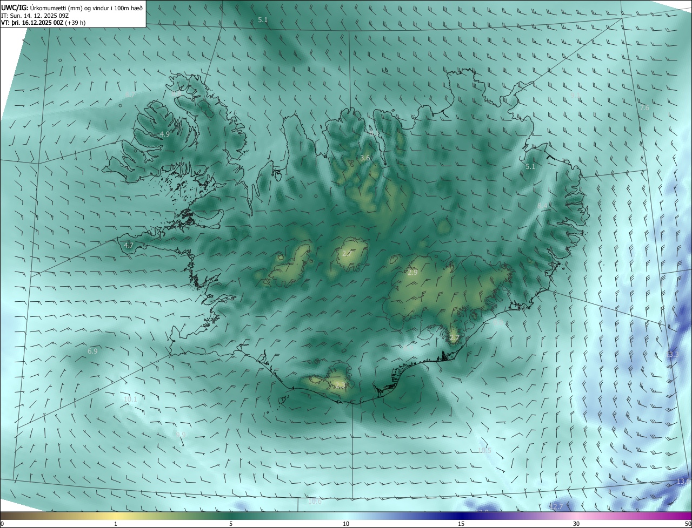The width and height of the screenshot is (692, 528).
Task: Click the navy blue band of the colour scale
Action: click(x=461, y=516)
